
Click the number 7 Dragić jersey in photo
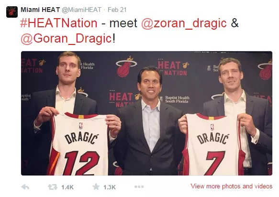(213, 144)
